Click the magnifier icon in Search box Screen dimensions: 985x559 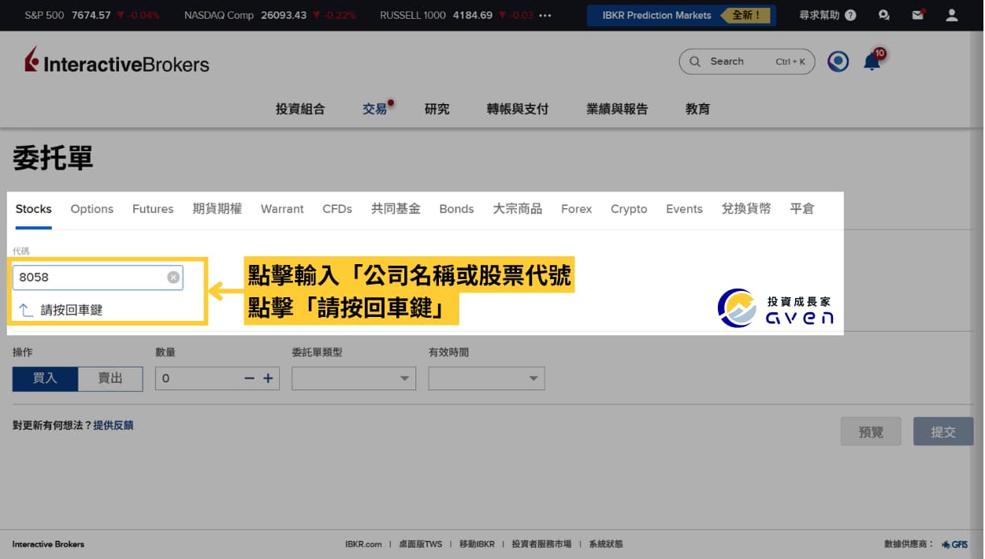[x=694, y=61]
